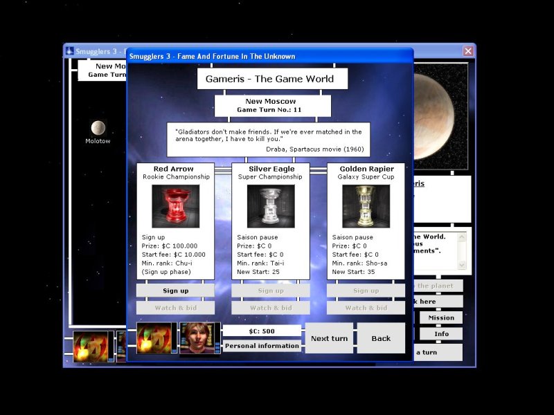Screen dimensions: 554x415
Task: Click Watch & bid under Golden Rapier
Action: pos(366,308)
